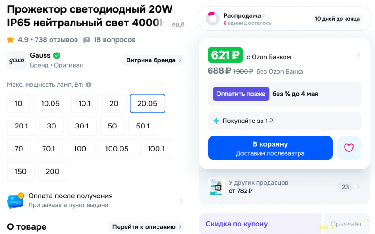Click the Gauss brand logo
This screenshot has height=234, width=375.
pos(17,60)
